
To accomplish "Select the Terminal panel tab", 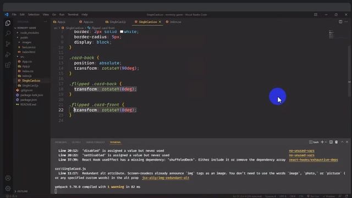I will point(116,142).
